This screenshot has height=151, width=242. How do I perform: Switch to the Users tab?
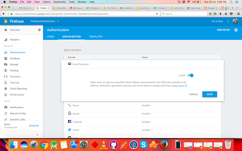[x=51, y=37]
